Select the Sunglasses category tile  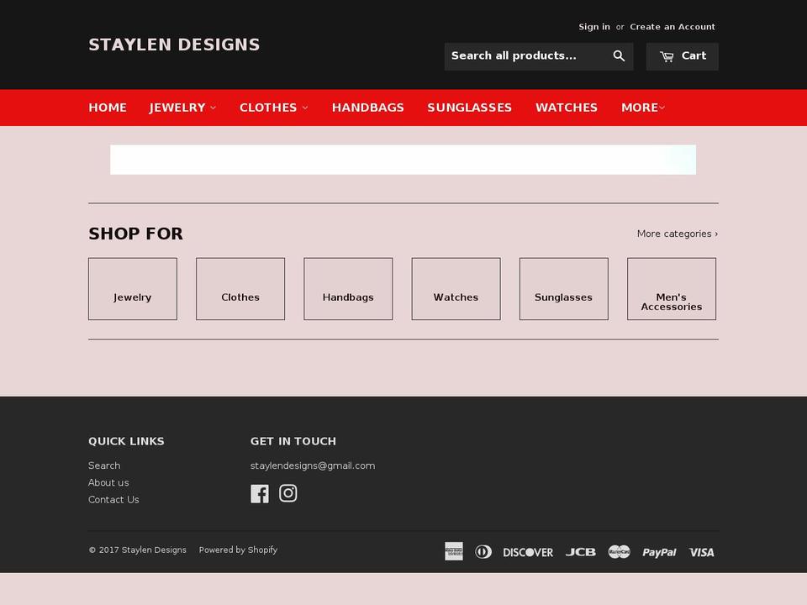[x=563, y=288]
